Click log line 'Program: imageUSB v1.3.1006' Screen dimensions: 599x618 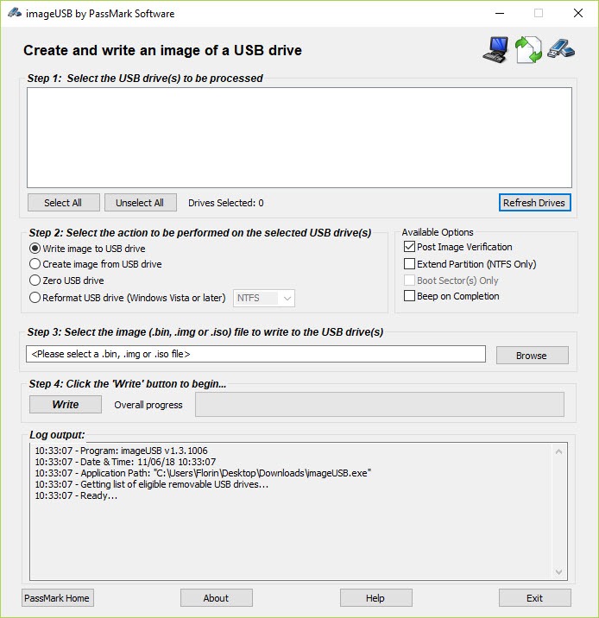click(x=121, y=451)
